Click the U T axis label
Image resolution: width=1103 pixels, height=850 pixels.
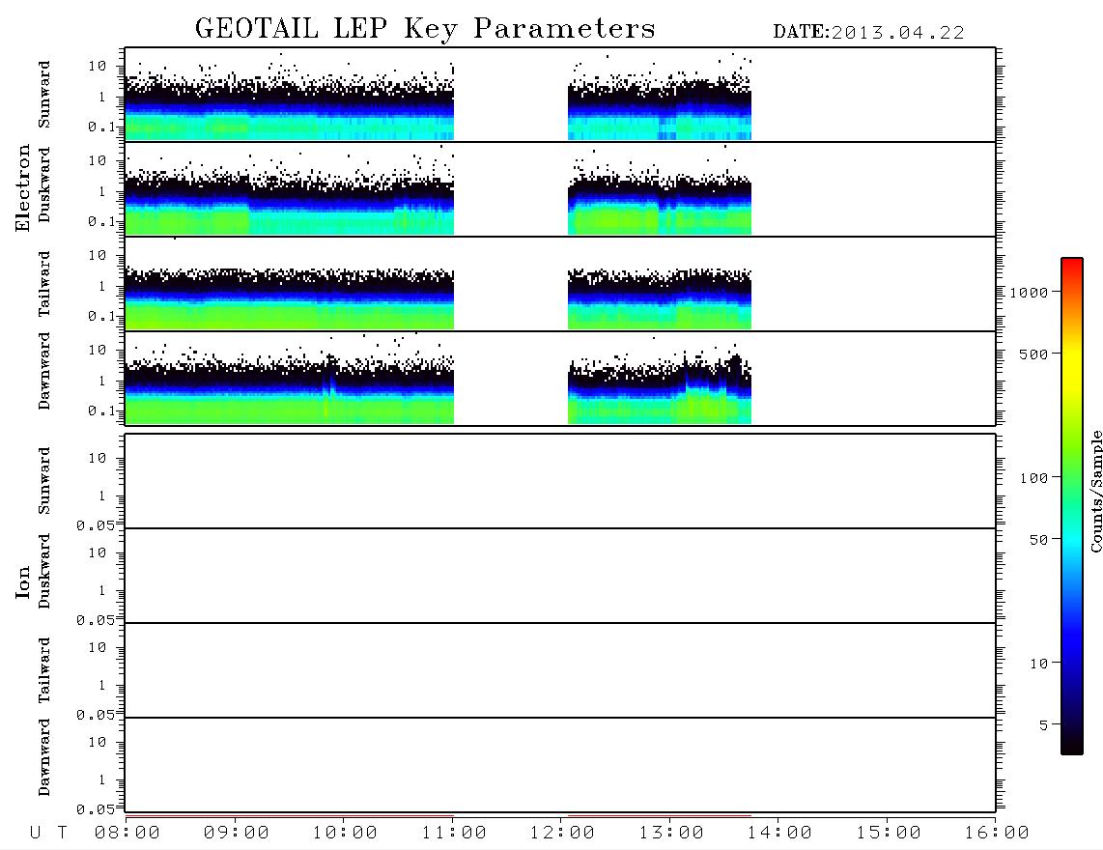coord(48,833)
